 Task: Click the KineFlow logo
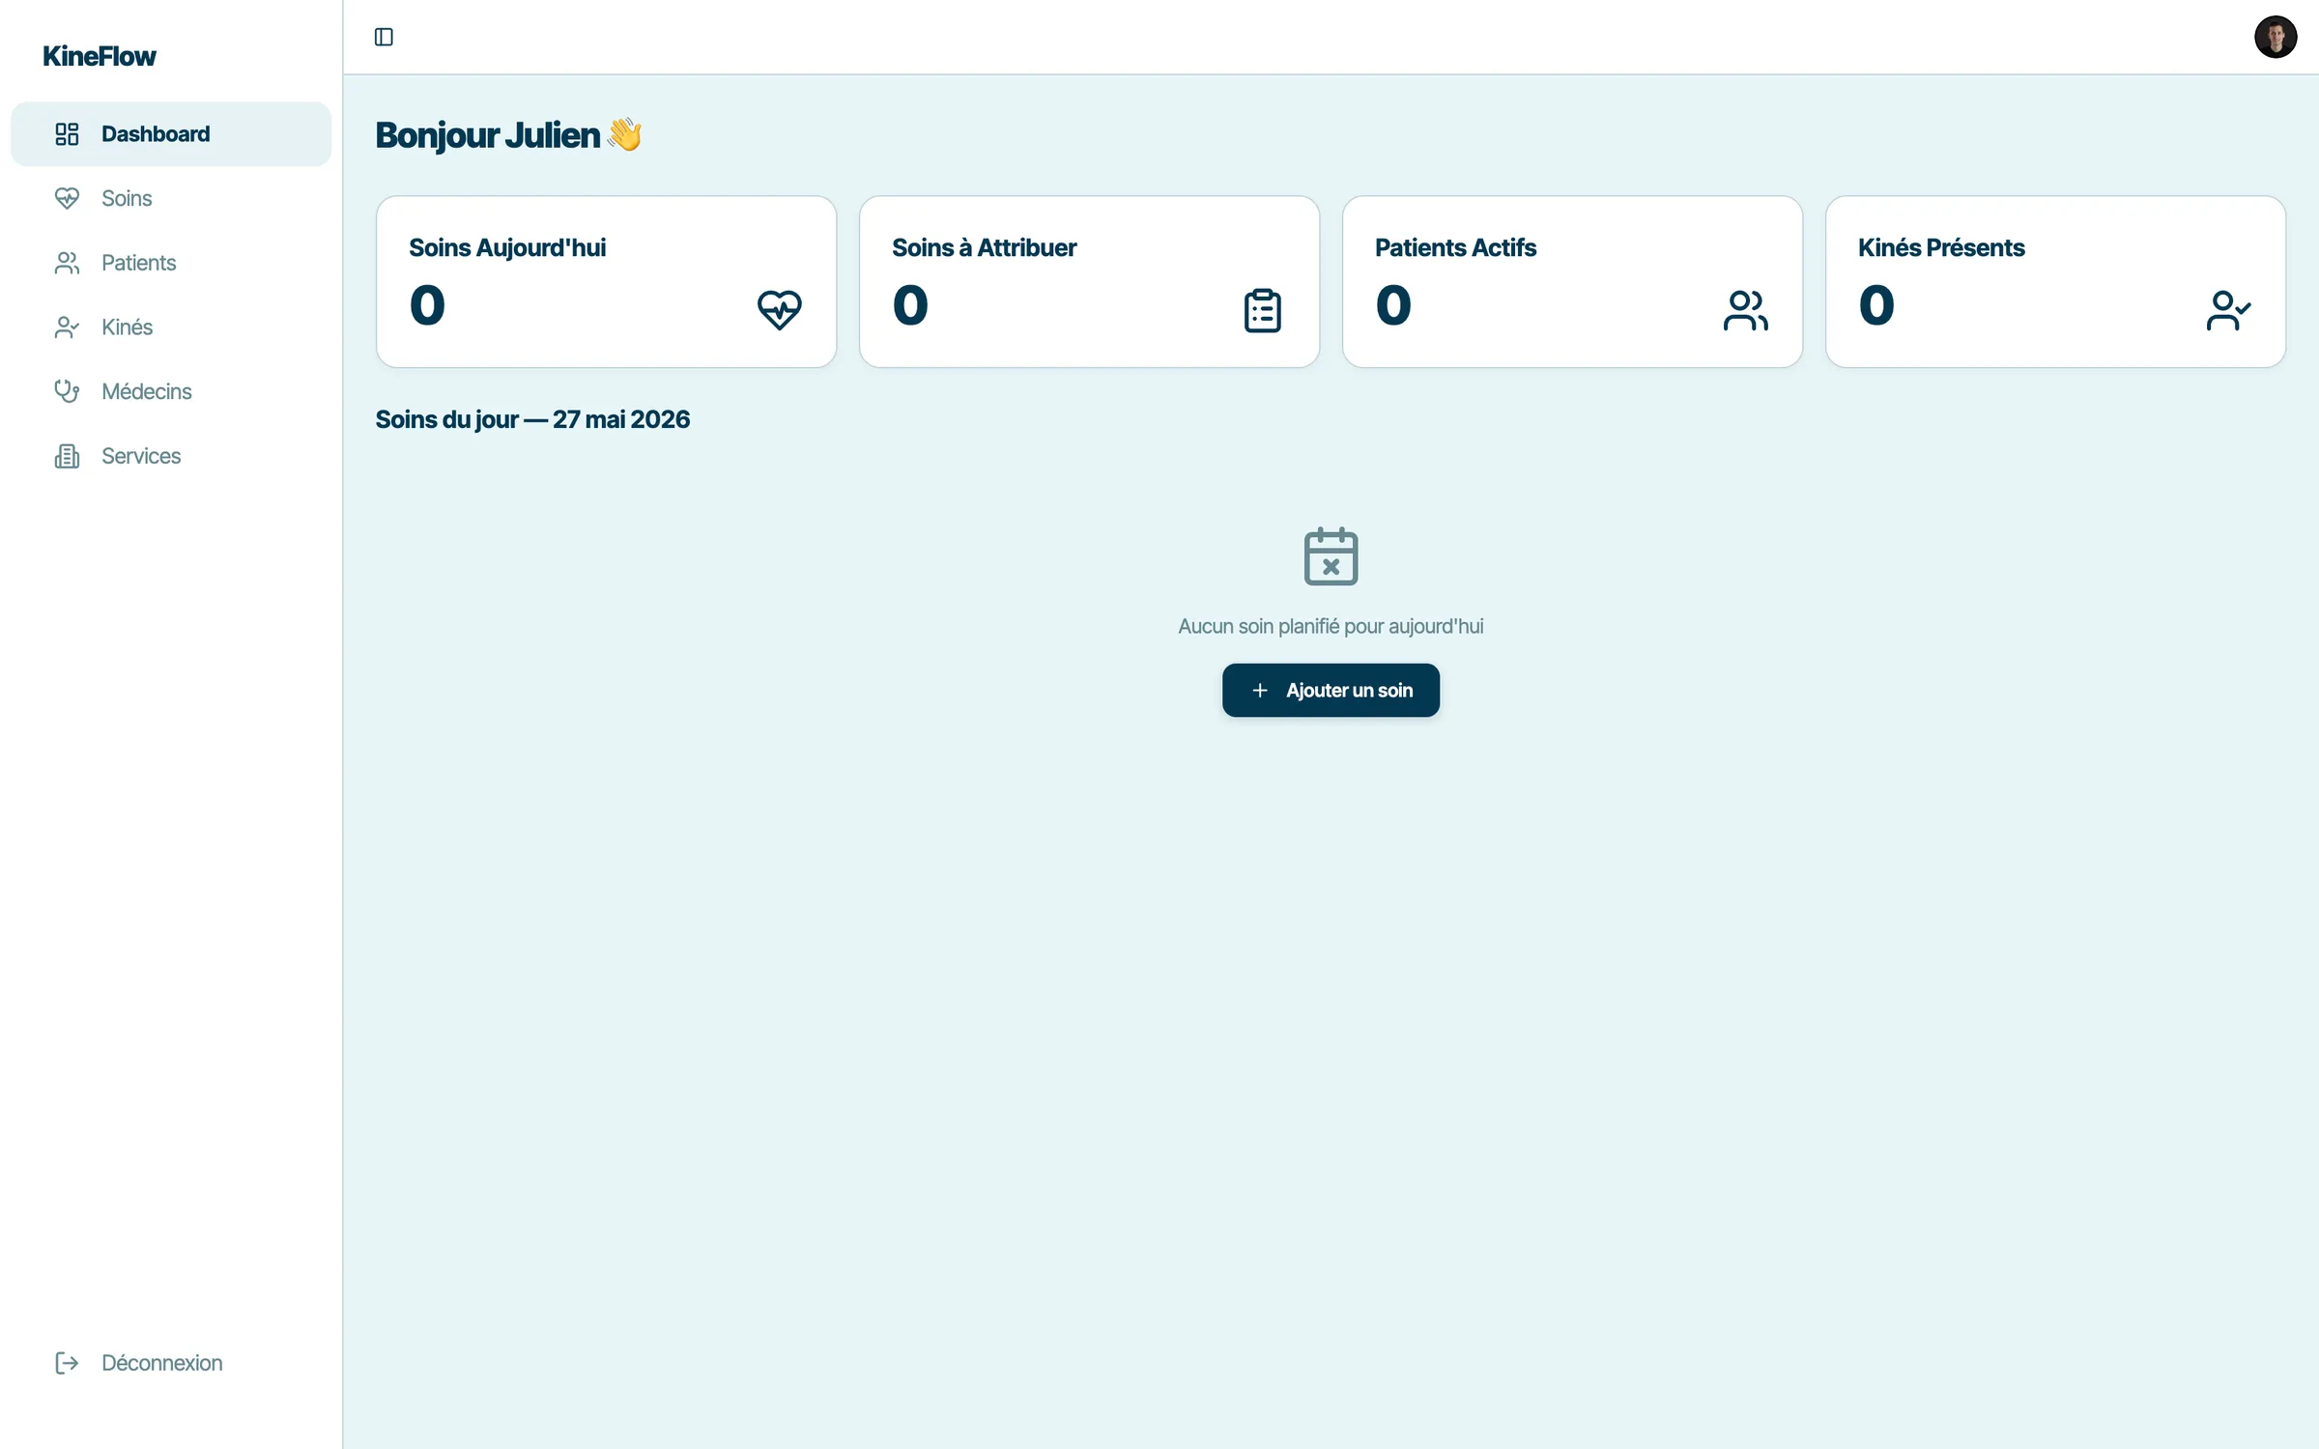(x=99, y=56)
